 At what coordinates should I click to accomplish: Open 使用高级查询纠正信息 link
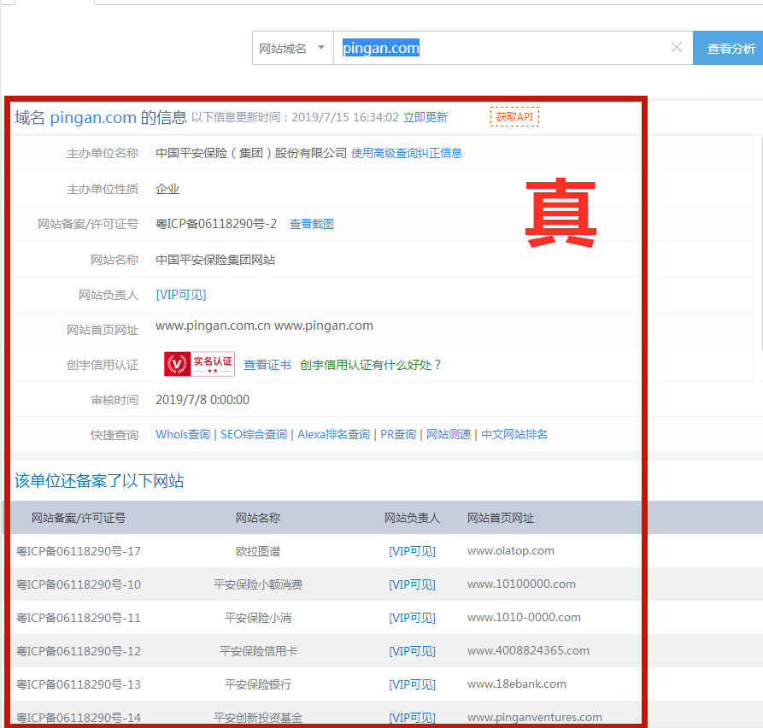coord(407,154)
